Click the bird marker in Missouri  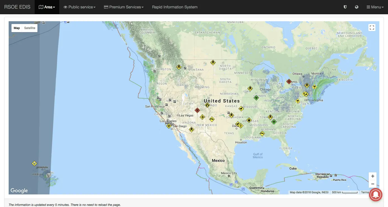tap(241, 108)
